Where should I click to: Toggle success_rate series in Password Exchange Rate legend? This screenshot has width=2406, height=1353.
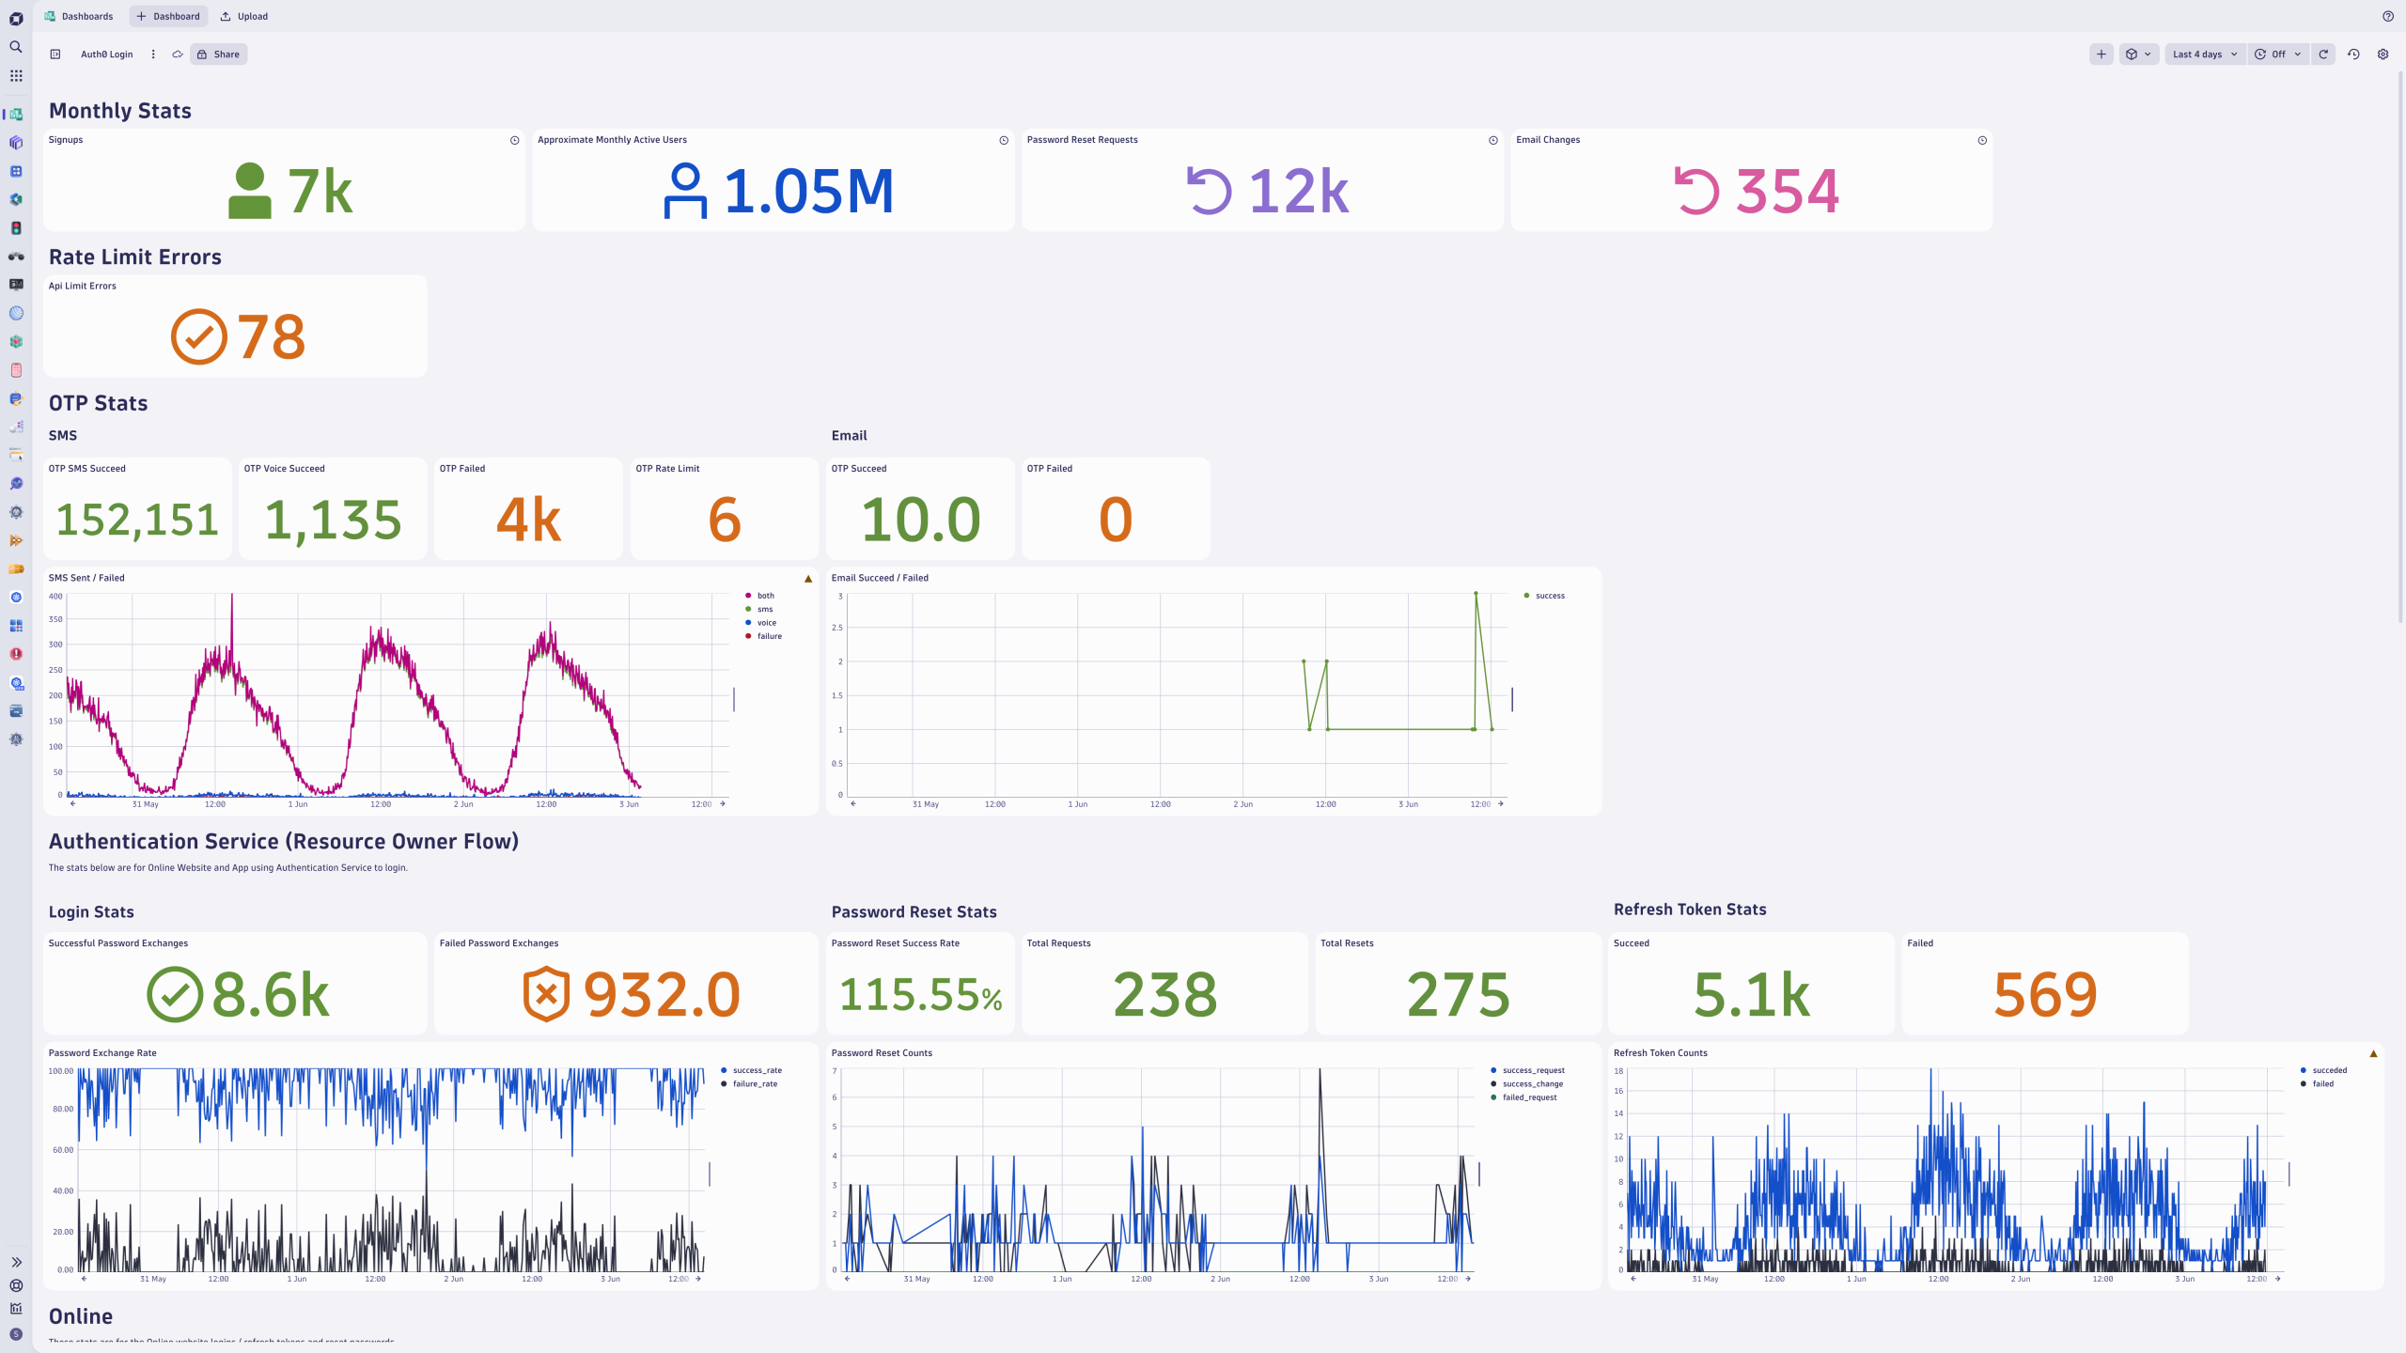pos(757,1070)
